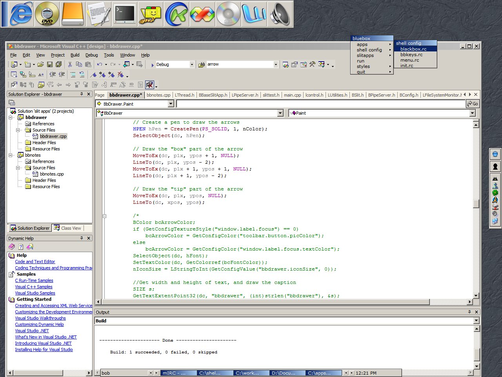502x377 pixels.
Task: Open the BbDrawer class dropdown
Action: (x=280, y=113)
